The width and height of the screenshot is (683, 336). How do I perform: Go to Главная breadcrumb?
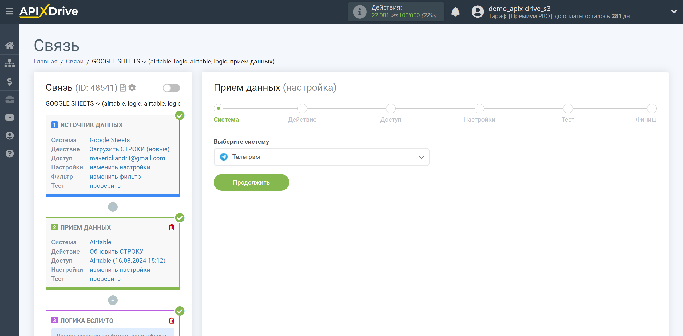point(46,61)
